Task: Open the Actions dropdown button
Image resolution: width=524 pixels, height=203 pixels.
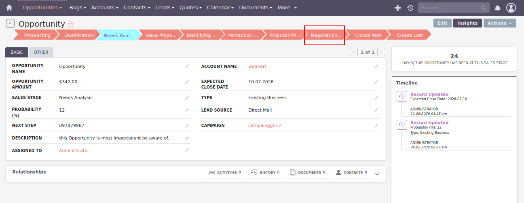Action: click(500, 23)
